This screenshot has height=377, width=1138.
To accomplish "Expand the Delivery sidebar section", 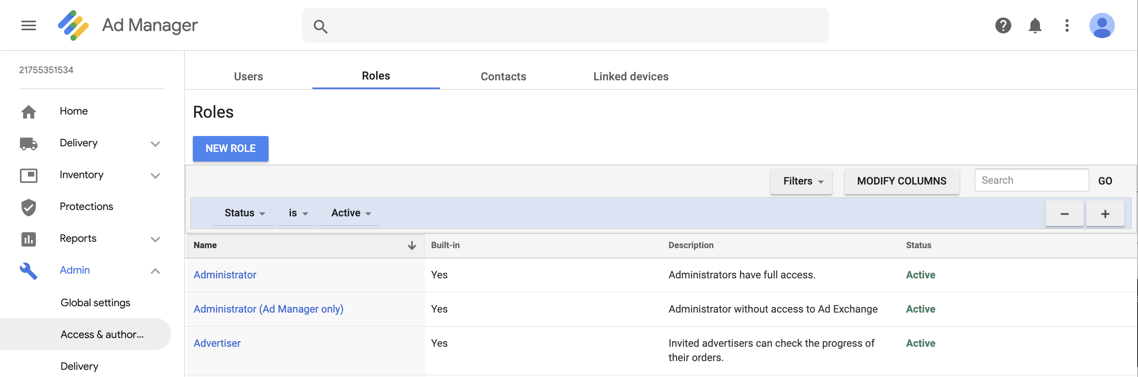I will (x=155, y=144).
